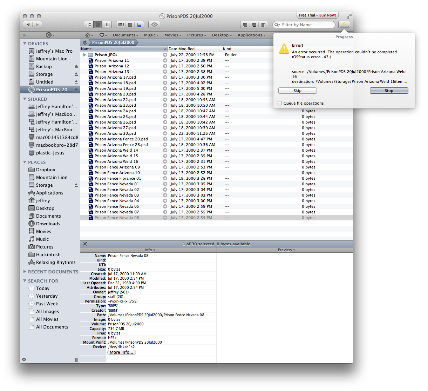The image size is (428, 391).
Task: Open the Movies bookmark menu
Action: pyautogui.click(x=173, y=35)
